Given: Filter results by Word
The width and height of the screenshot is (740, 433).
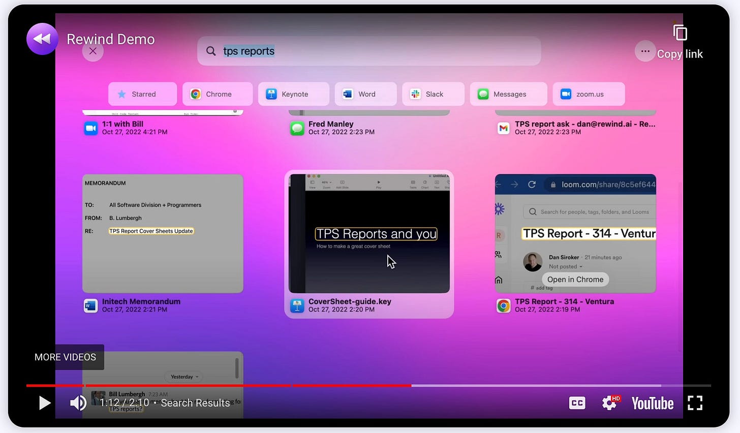Looking at the screenshot, I should pos(365,94).
